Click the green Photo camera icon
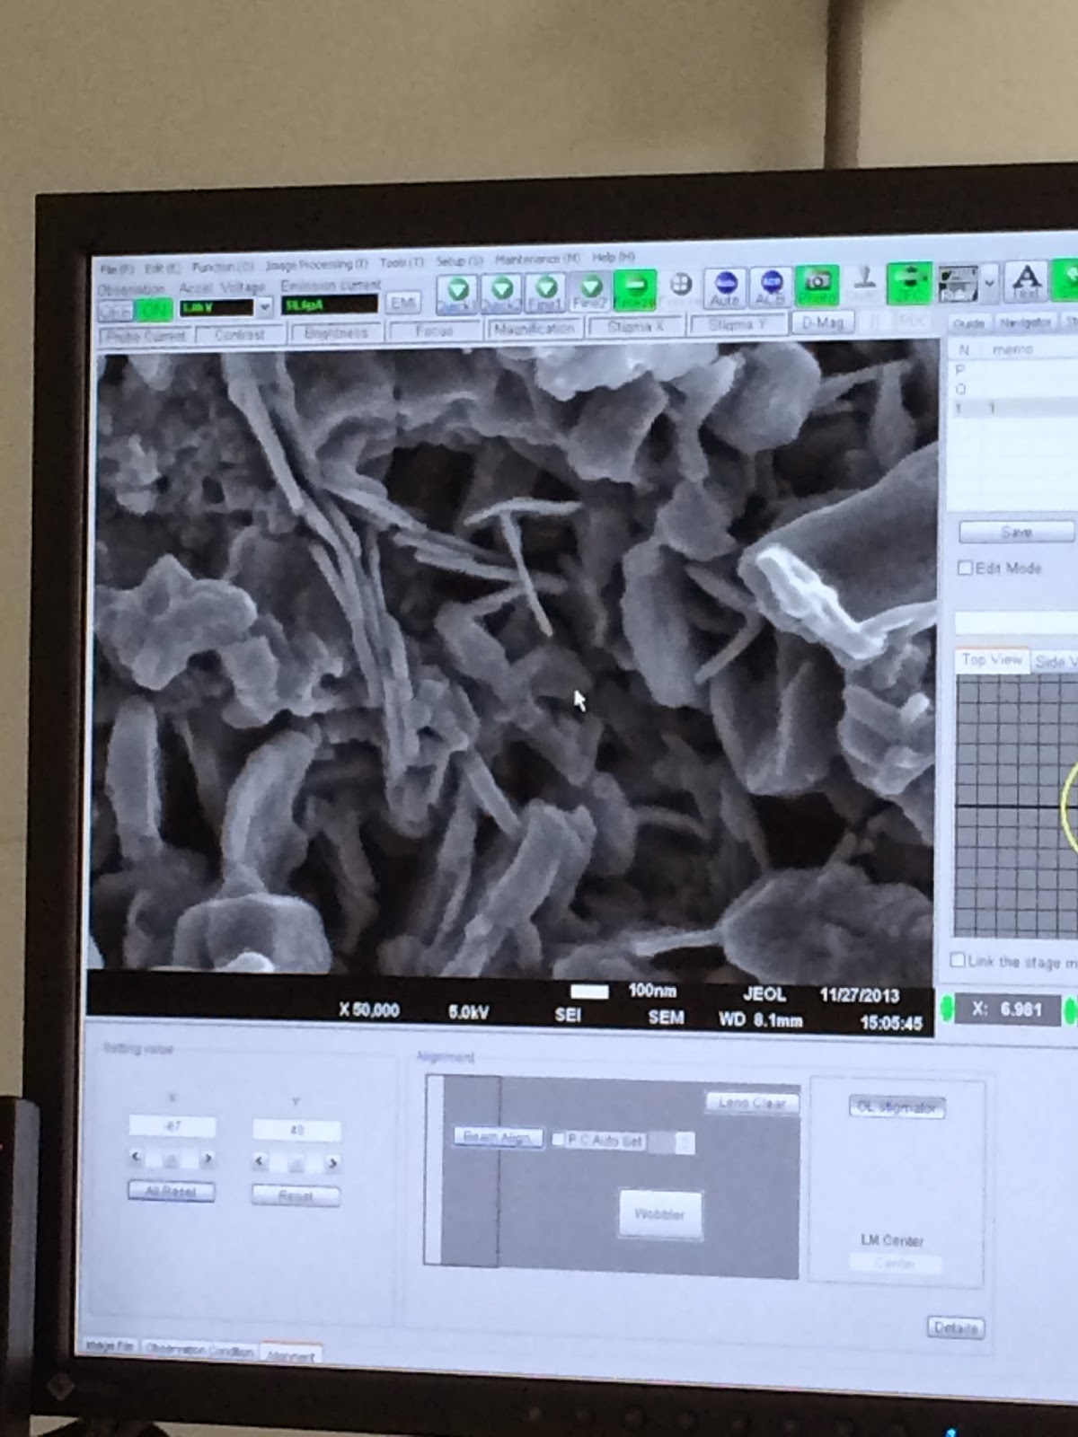Image resolution: width=1078 pixels, height=1437 pixels. [x=817, y=286]
